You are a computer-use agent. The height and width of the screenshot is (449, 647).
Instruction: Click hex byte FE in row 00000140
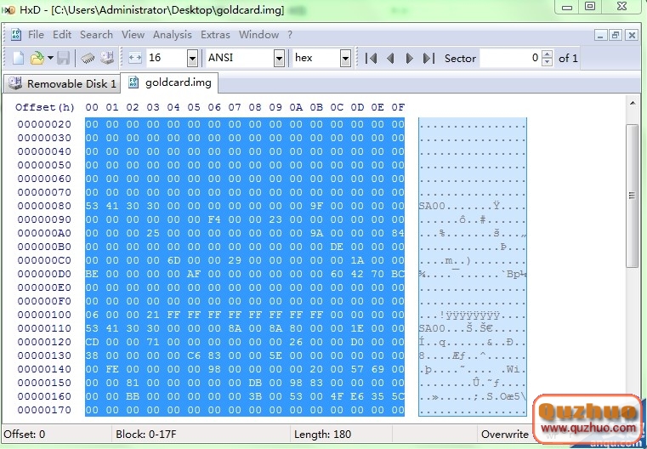[112, 369]
